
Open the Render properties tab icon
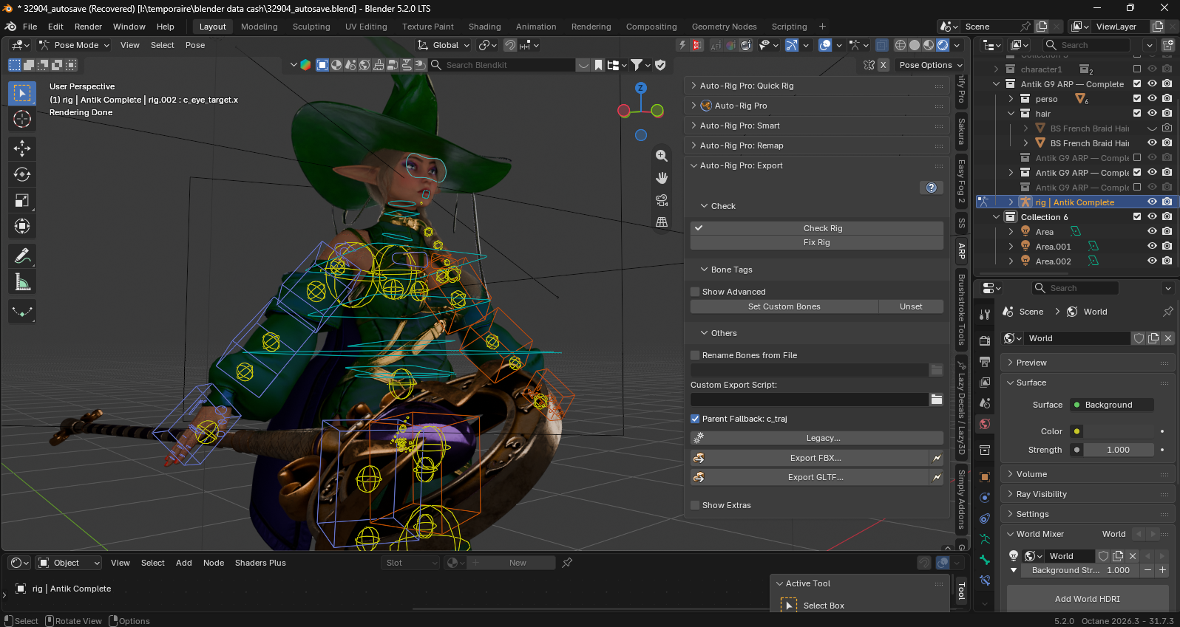tap(985, 341)
